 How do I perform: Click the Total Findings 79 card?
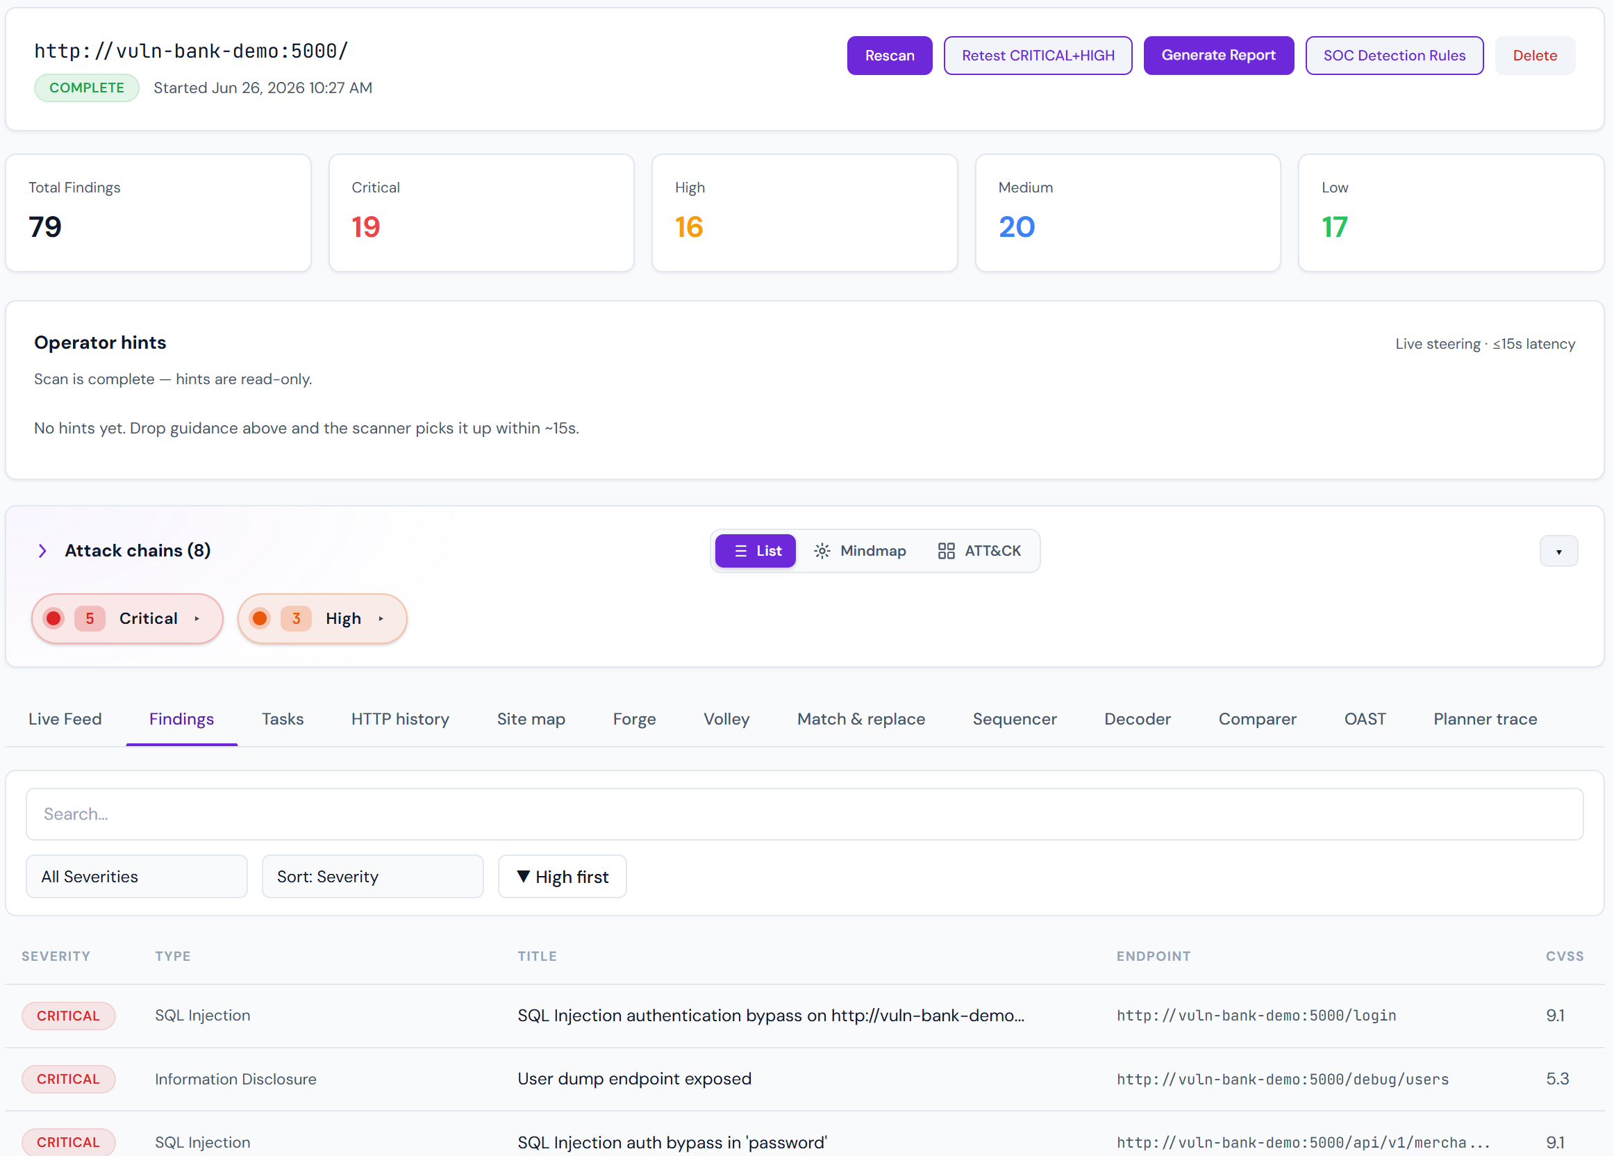(158, 213)
